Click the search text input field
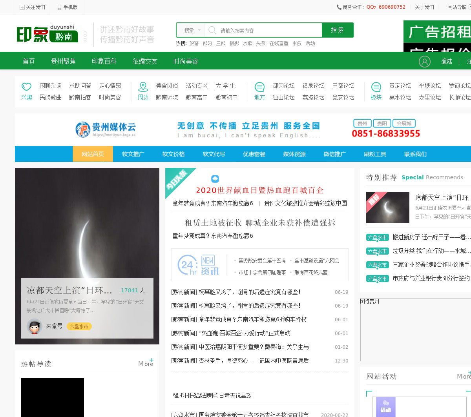Screen dimensions: 471x417 point(263,30)
